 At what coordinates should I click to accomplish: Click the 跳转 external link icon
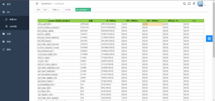[3, 50]
